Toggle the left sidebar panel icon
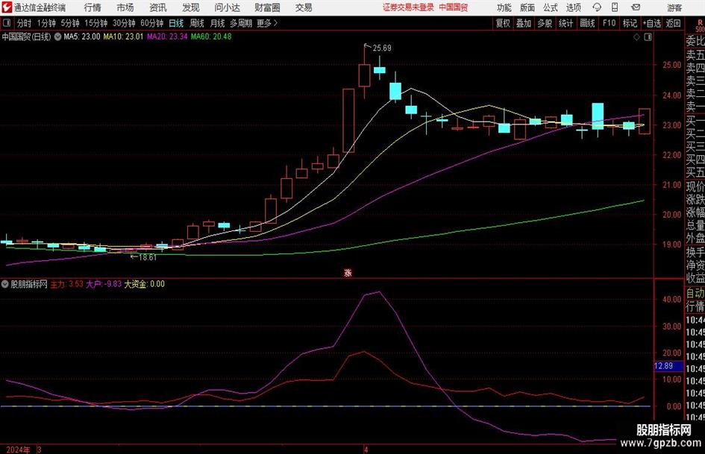This screenshot has height=454, width=705. 7,23
